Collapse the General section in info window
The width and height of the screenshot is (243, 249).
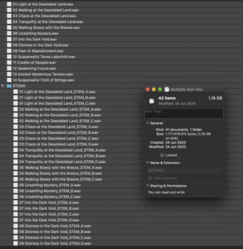(147, 123)
